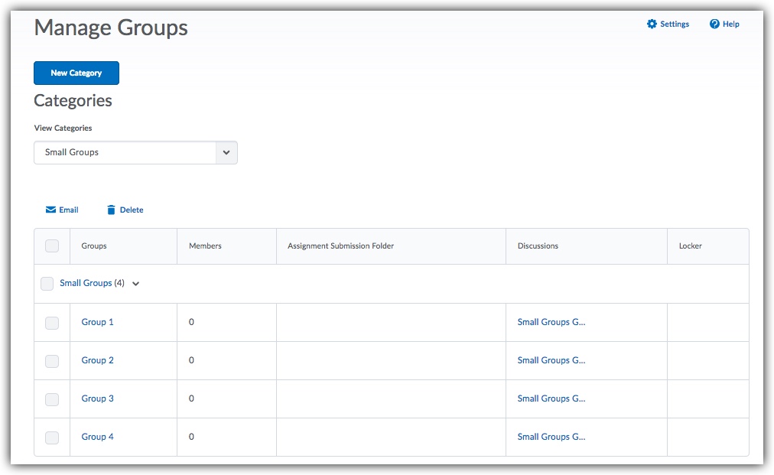Open the Group 4 link

pos(97,437)
